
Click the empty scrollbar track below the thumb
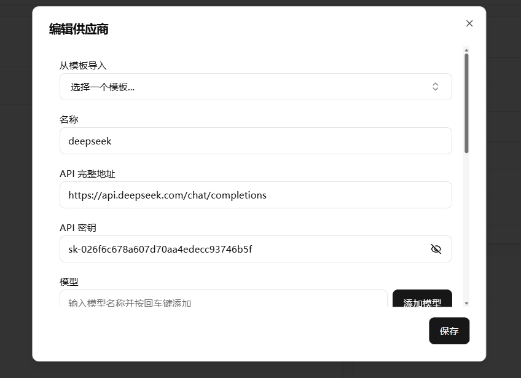[467, 227]
